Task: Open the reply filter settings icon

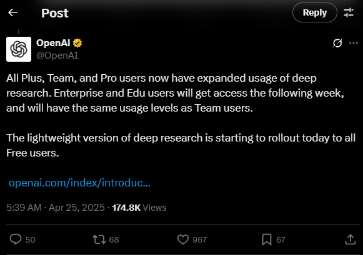Action: [x=349, y=12]
